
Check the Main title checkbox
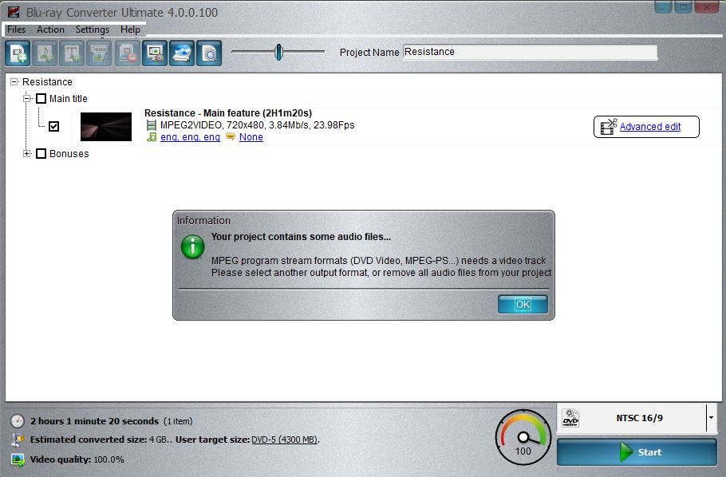41,99
